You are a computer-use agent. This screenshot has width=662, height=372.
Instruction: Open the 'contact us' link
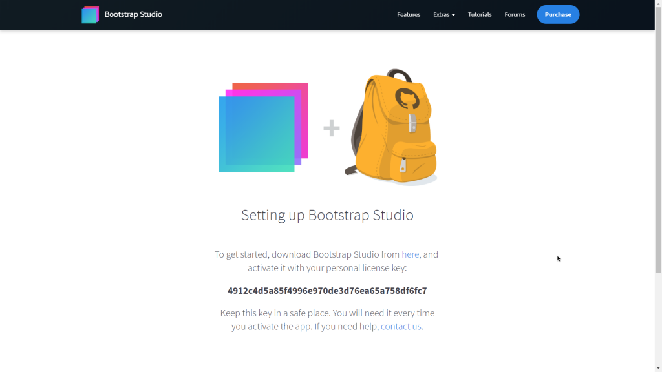pos(401,326)
